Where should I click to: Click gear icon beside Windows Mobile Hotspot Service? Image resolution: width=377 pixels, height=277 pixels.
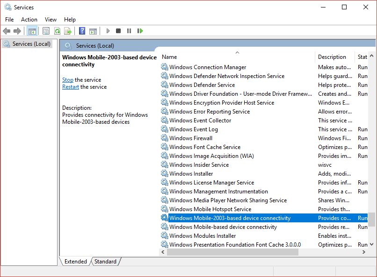(165, 209)
